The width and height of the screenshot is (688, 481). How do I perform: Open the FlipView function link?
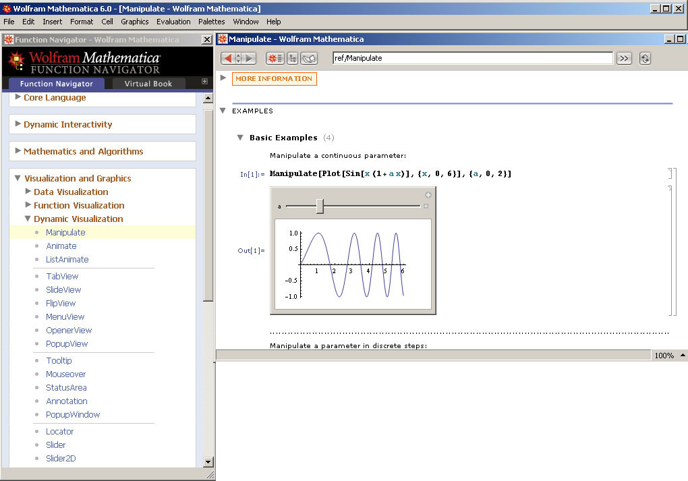click(61, 304)
